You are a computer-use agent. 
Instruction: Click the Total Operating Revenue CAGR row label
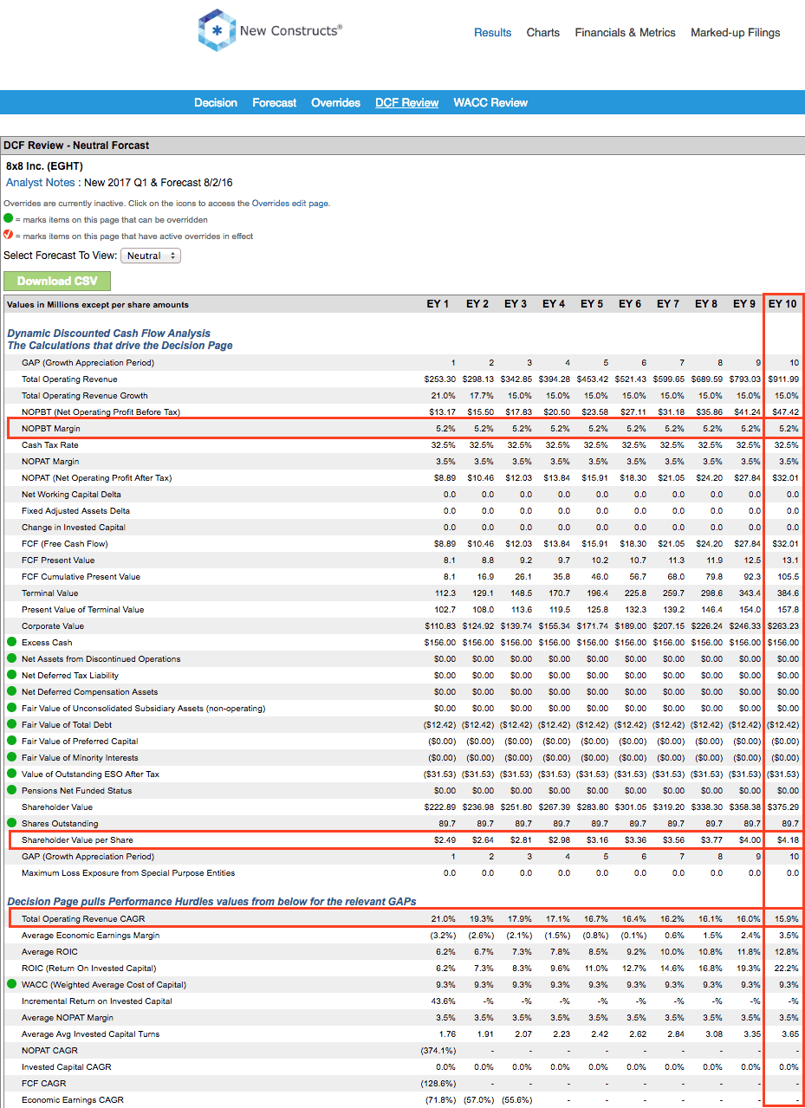(x=82, y=918)
